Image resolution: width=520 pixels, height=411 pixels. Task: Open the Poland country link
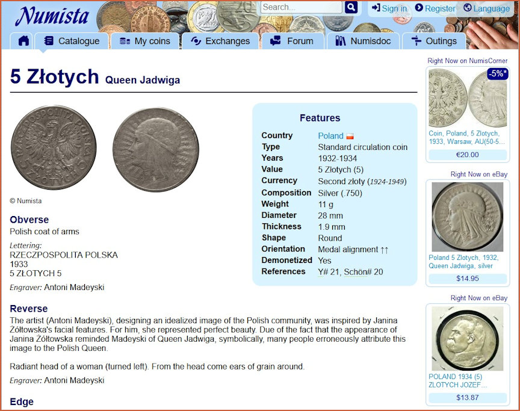(x=330, y=136)
